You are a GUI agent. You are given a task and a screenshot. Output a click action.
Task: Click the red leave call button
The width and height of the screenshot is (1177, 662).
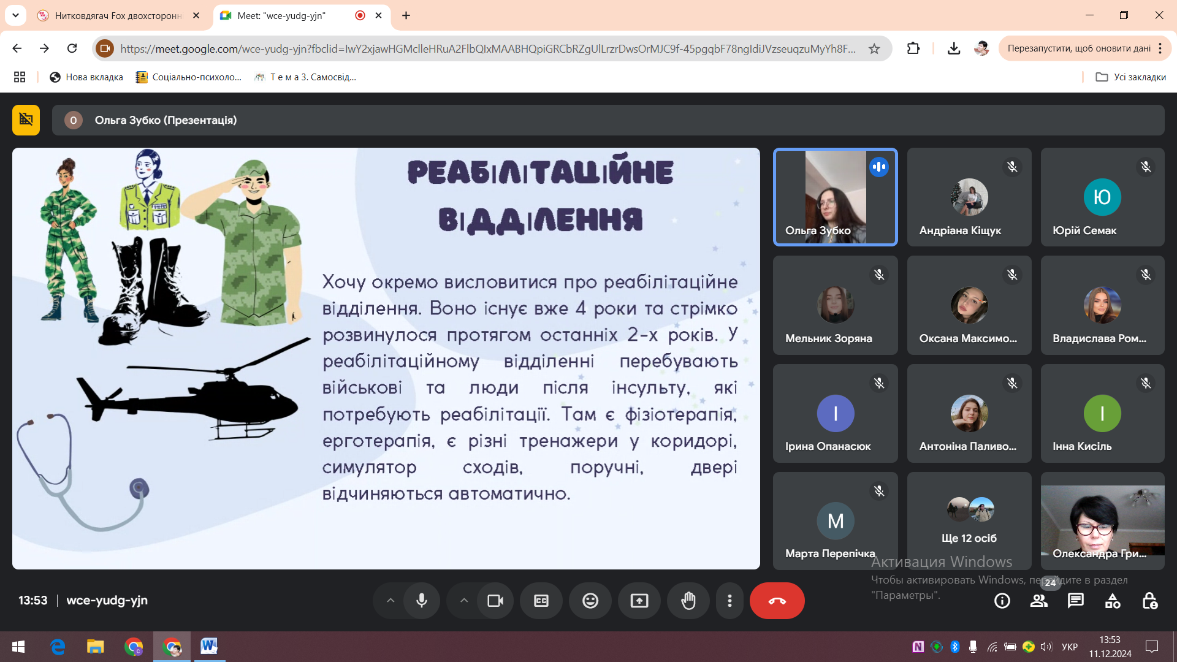777,601
